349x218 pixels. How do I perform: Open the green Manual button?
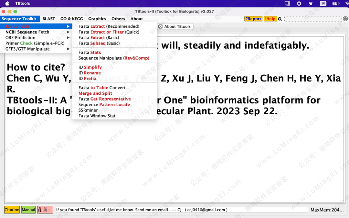click(28, 210)
